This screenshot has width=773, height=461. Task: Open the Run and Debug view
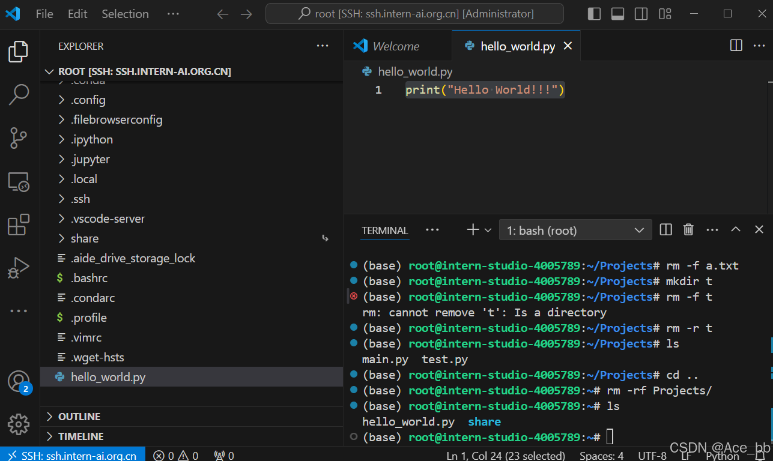point(19,268)
